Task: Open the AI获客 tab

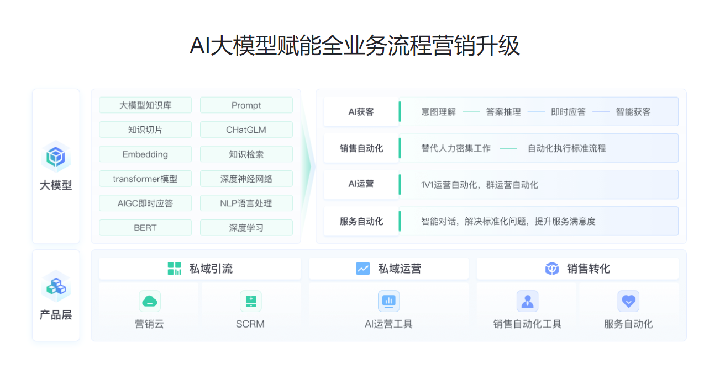Action: (x=361, y=111)
